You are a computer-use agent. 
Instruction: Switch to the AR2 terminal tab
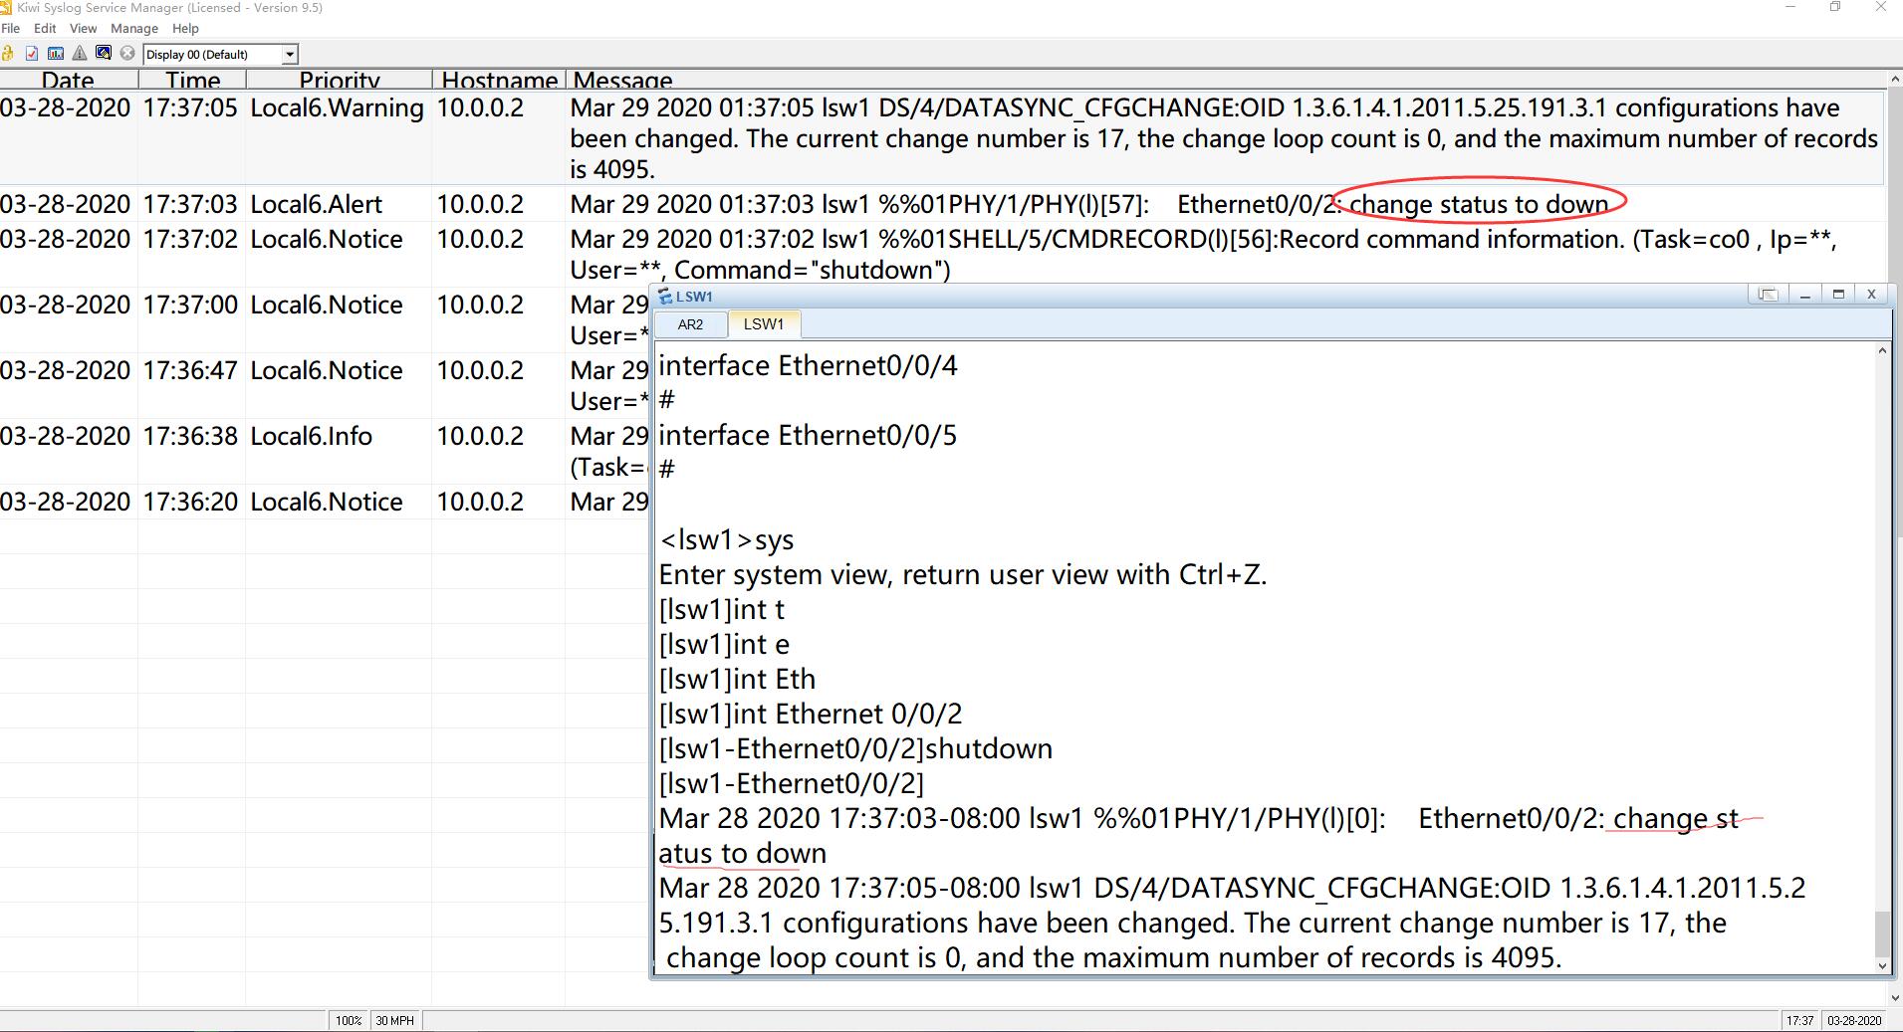pos(690,324)
